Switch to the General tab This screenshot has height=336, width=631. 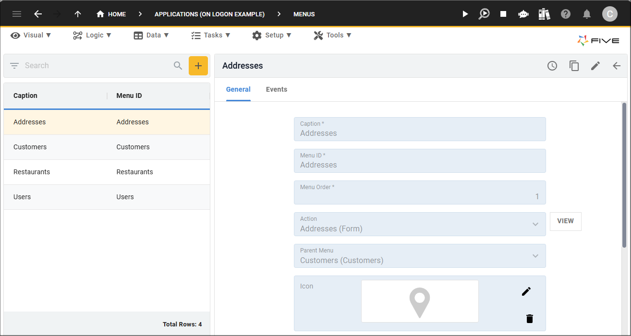pos(238,89)
